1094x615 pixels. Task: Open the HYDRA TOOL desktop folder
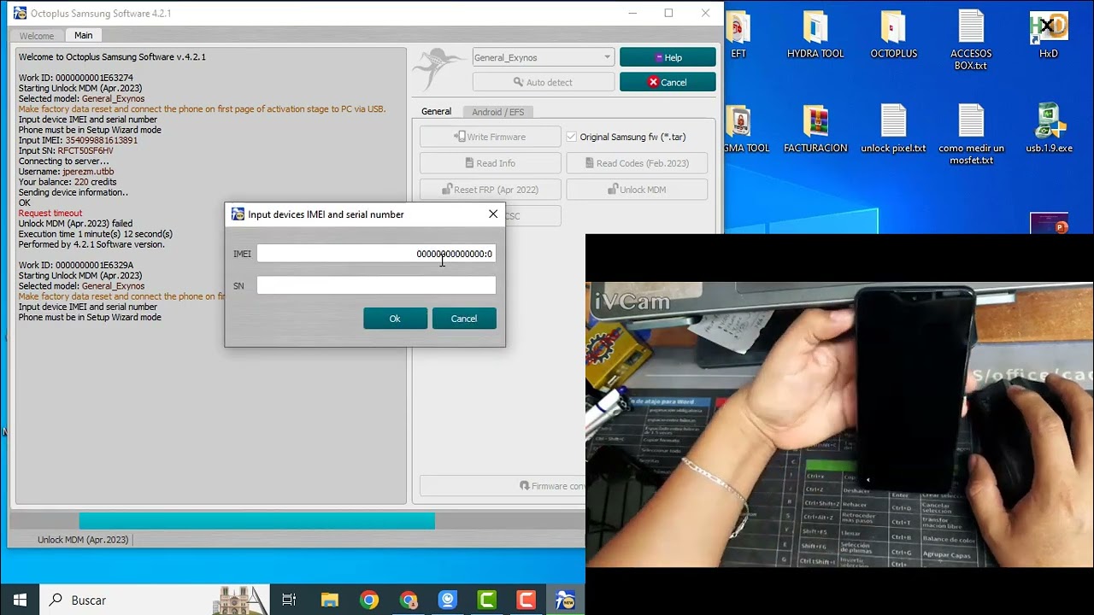(815, 34)
